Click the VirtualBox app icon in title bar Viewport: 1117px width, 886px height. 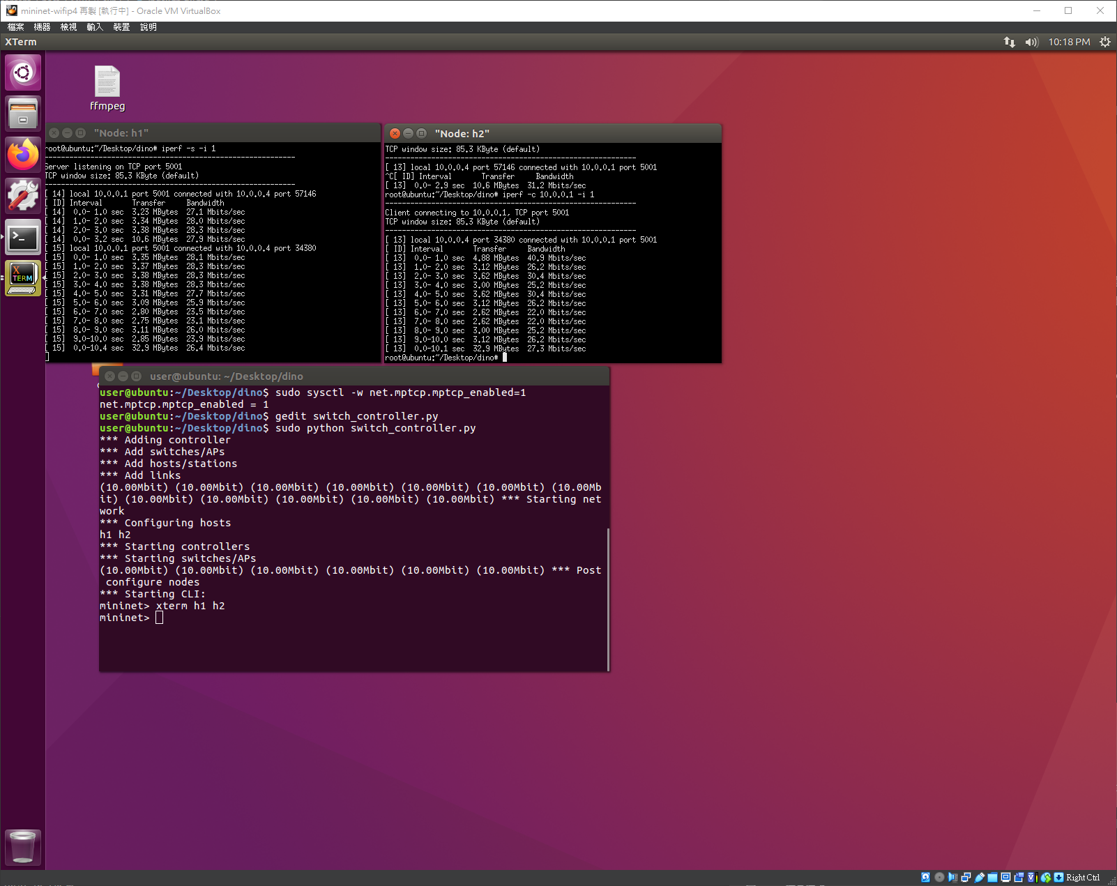(x=11, y=10)
